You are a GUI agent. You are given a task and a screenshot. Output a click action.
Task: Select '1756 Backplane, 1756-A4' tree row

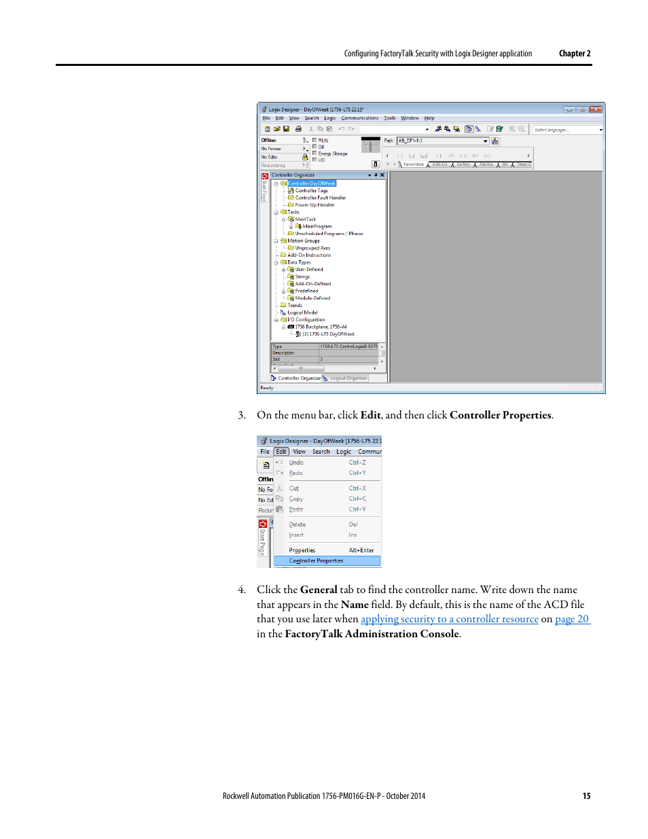[x=317, y=327]
